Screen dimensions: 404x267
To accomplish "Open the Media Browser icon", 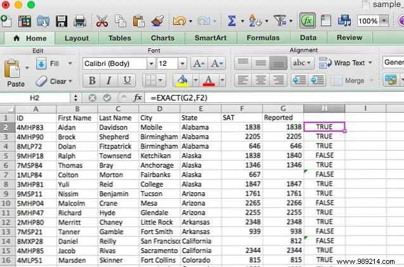I will [x=344, y=20].
